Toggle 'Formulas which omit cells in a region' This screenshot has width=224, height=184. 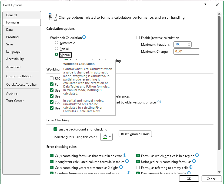coord(138,156)
